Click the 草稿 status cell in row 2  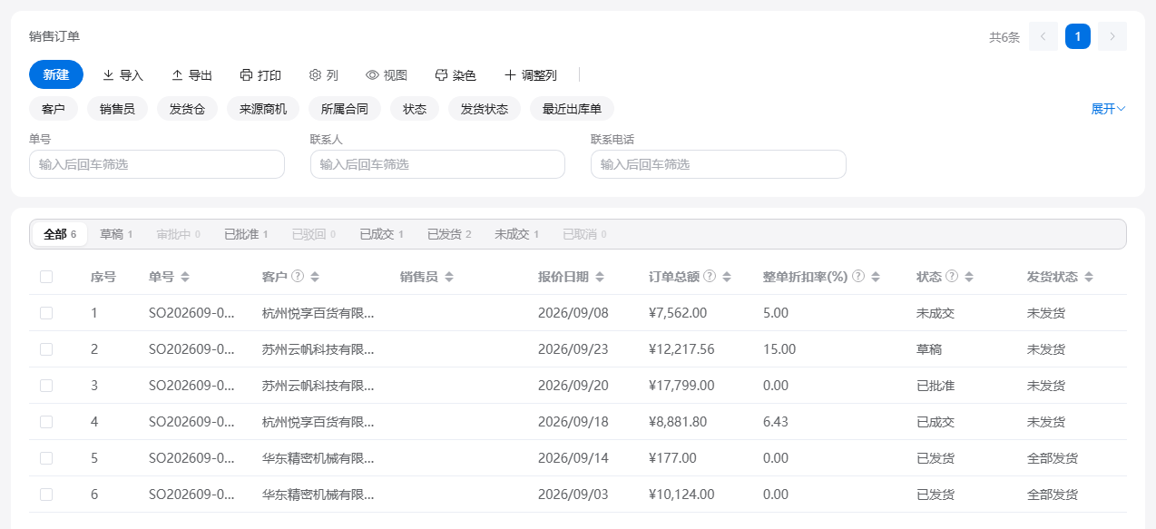[x=929, y=349]
